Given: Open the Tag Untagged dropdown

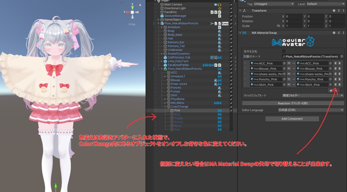Looking at the screenshot, I should (274, 4).
